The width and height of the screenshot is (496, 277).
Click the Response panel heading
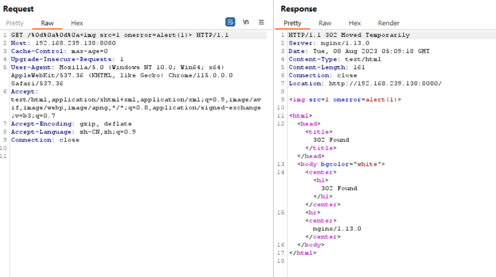point(299,9)
